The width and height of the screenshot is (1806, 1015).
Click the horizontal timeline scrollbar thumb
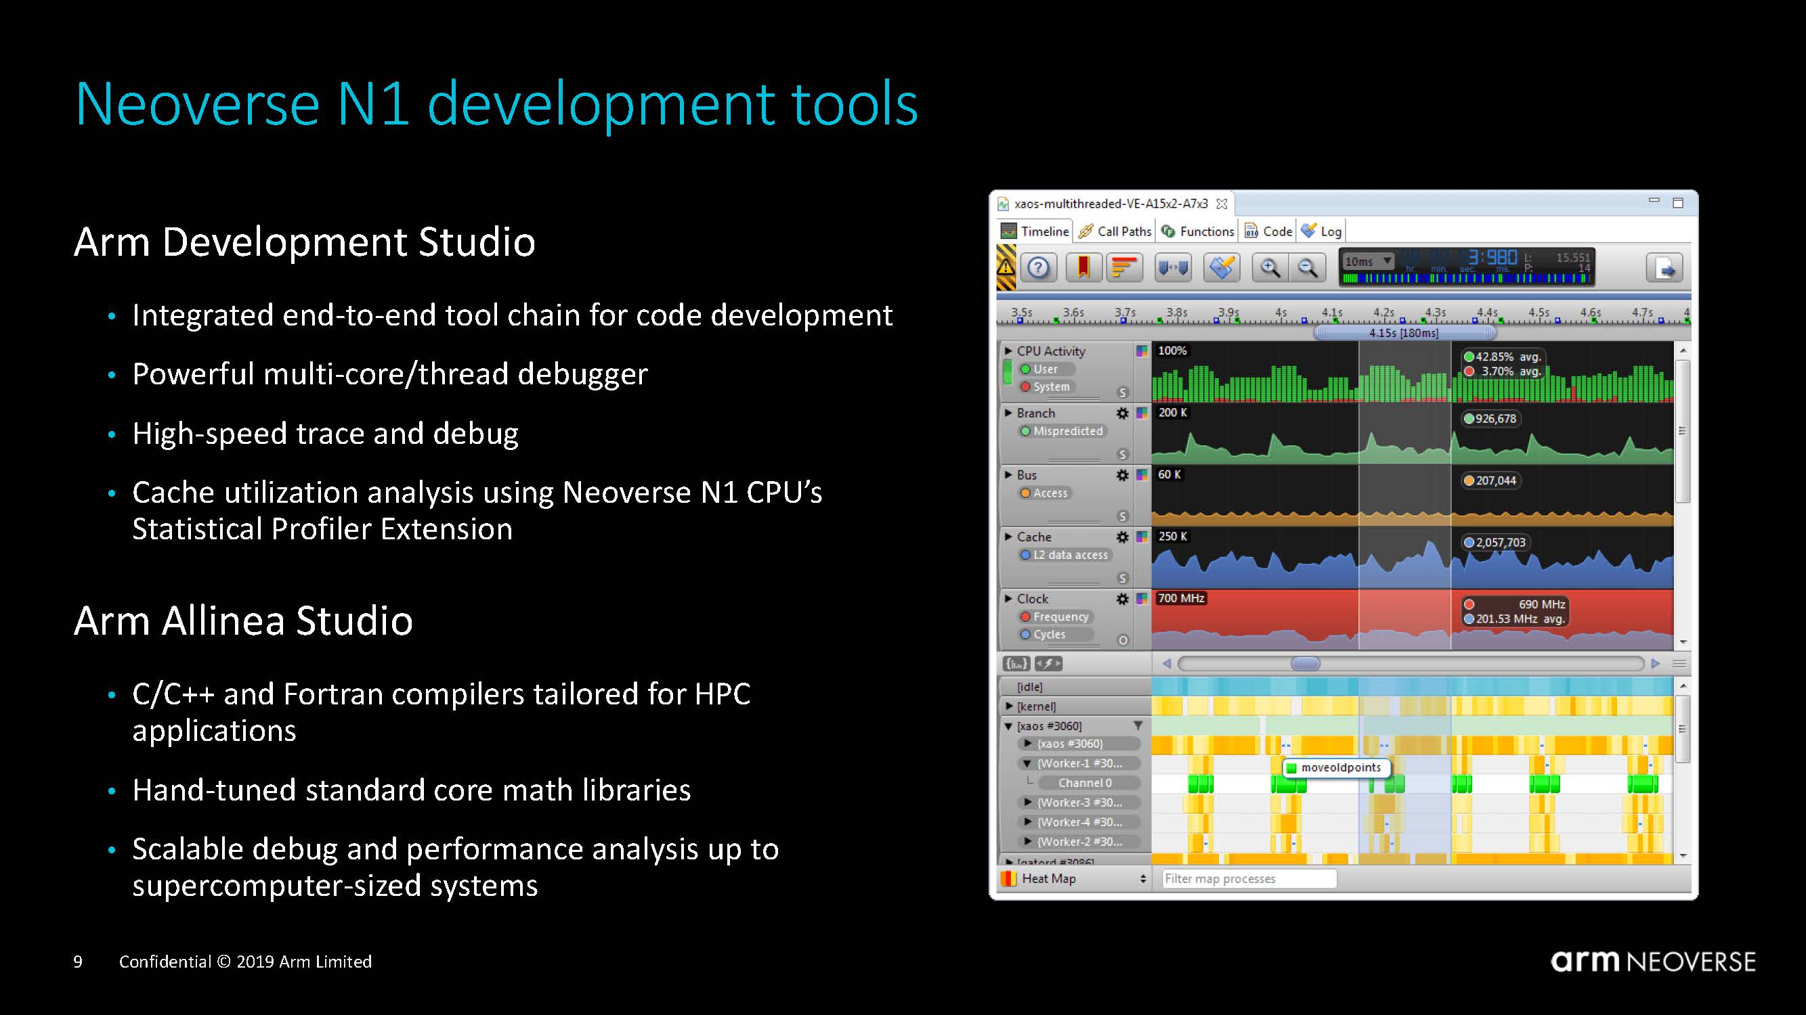pos(1305,663)
